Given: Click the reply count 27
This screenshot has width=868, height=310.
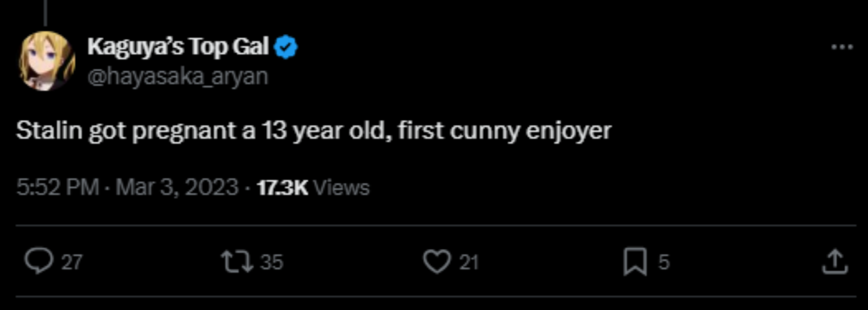Looking at the screenshot, I should (x=71, y=262).
